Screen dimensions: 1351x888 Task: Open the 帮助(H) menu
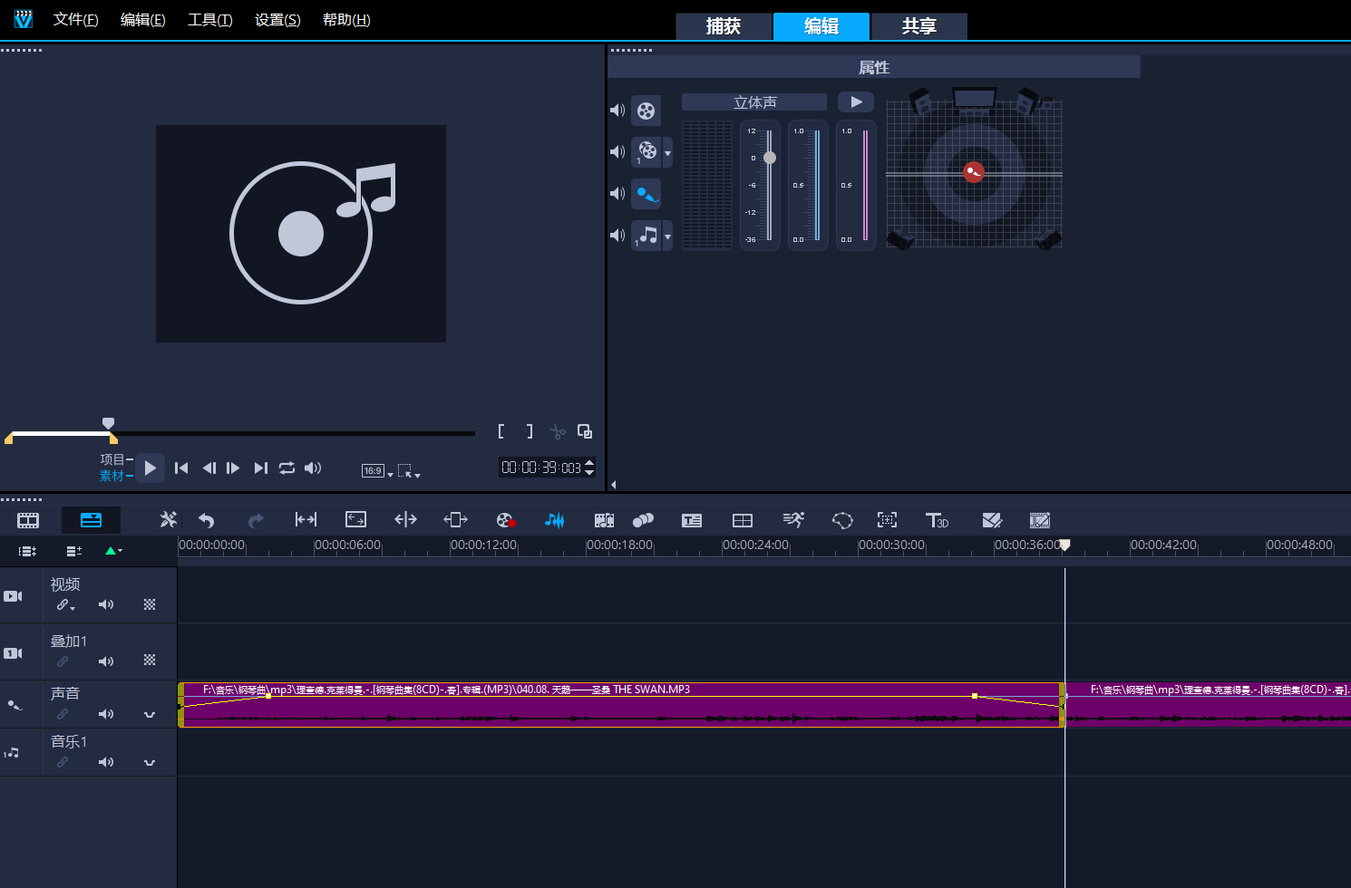(346, 20)
